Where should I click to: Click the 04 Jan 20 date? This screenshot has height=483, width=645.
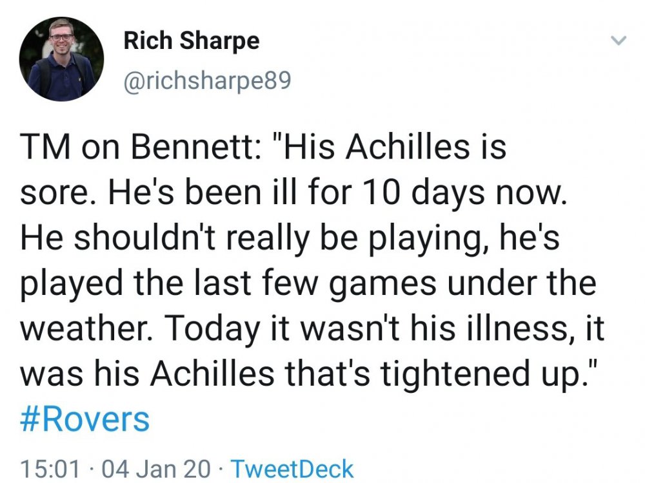coord(152,468)
